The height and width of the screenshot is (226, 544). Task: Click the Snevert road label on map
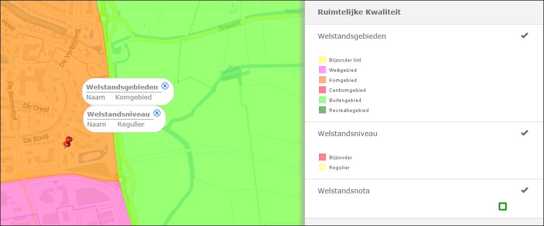click(230, 27)
